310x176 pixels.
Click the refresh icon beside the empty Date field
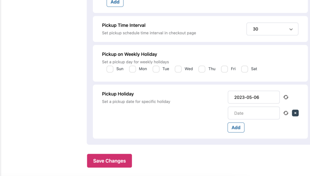pos(286,113)
